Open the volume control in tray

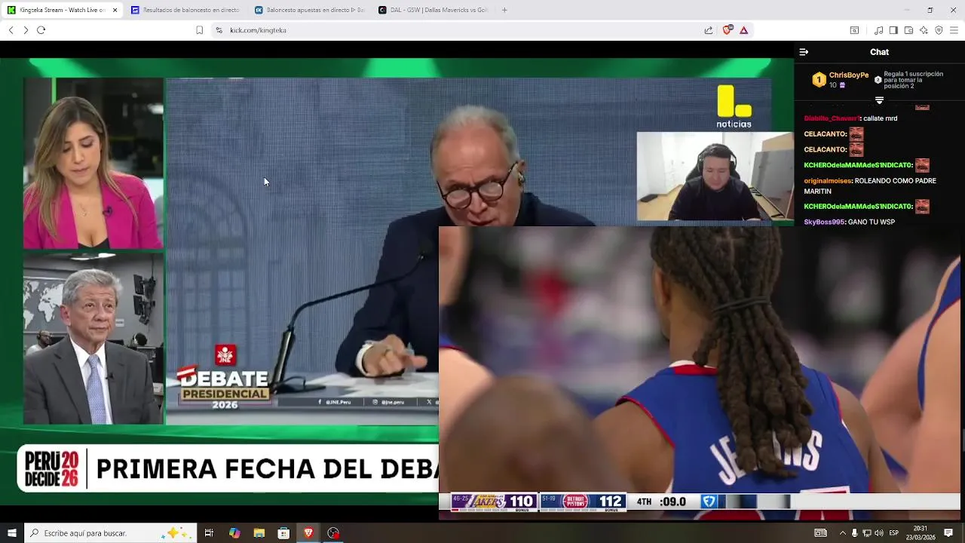coord(878,533)
